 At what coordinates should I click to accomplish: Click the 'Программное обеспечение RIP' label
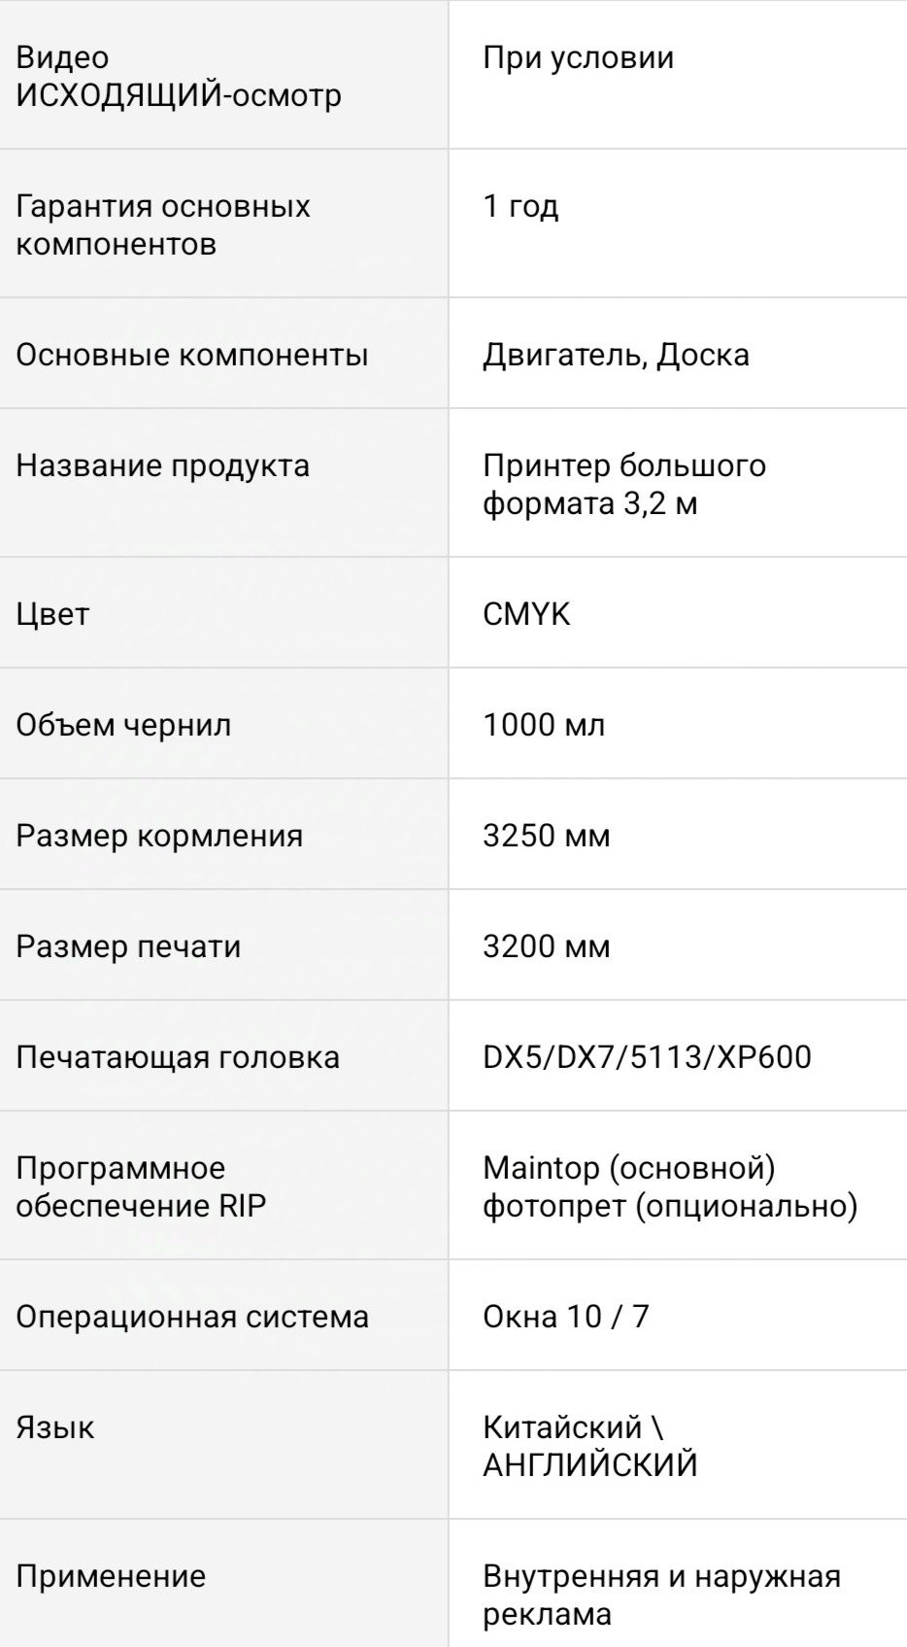pyautogui.click(x=141, y=1186)
